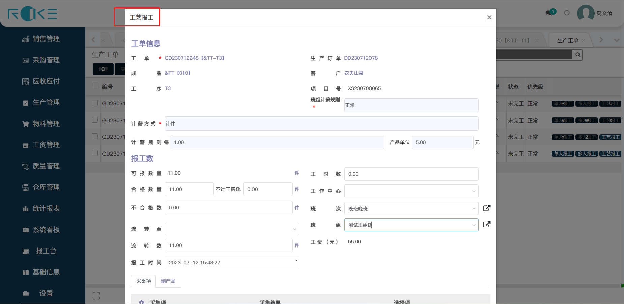Viewport: 624px width, 304px height.
Task: Open 仓库管理 in sidebar
Action: 46,187
